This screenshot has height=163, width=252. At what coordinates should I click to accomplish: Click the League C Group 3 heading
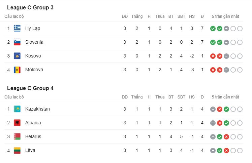[x=30, y=7]
